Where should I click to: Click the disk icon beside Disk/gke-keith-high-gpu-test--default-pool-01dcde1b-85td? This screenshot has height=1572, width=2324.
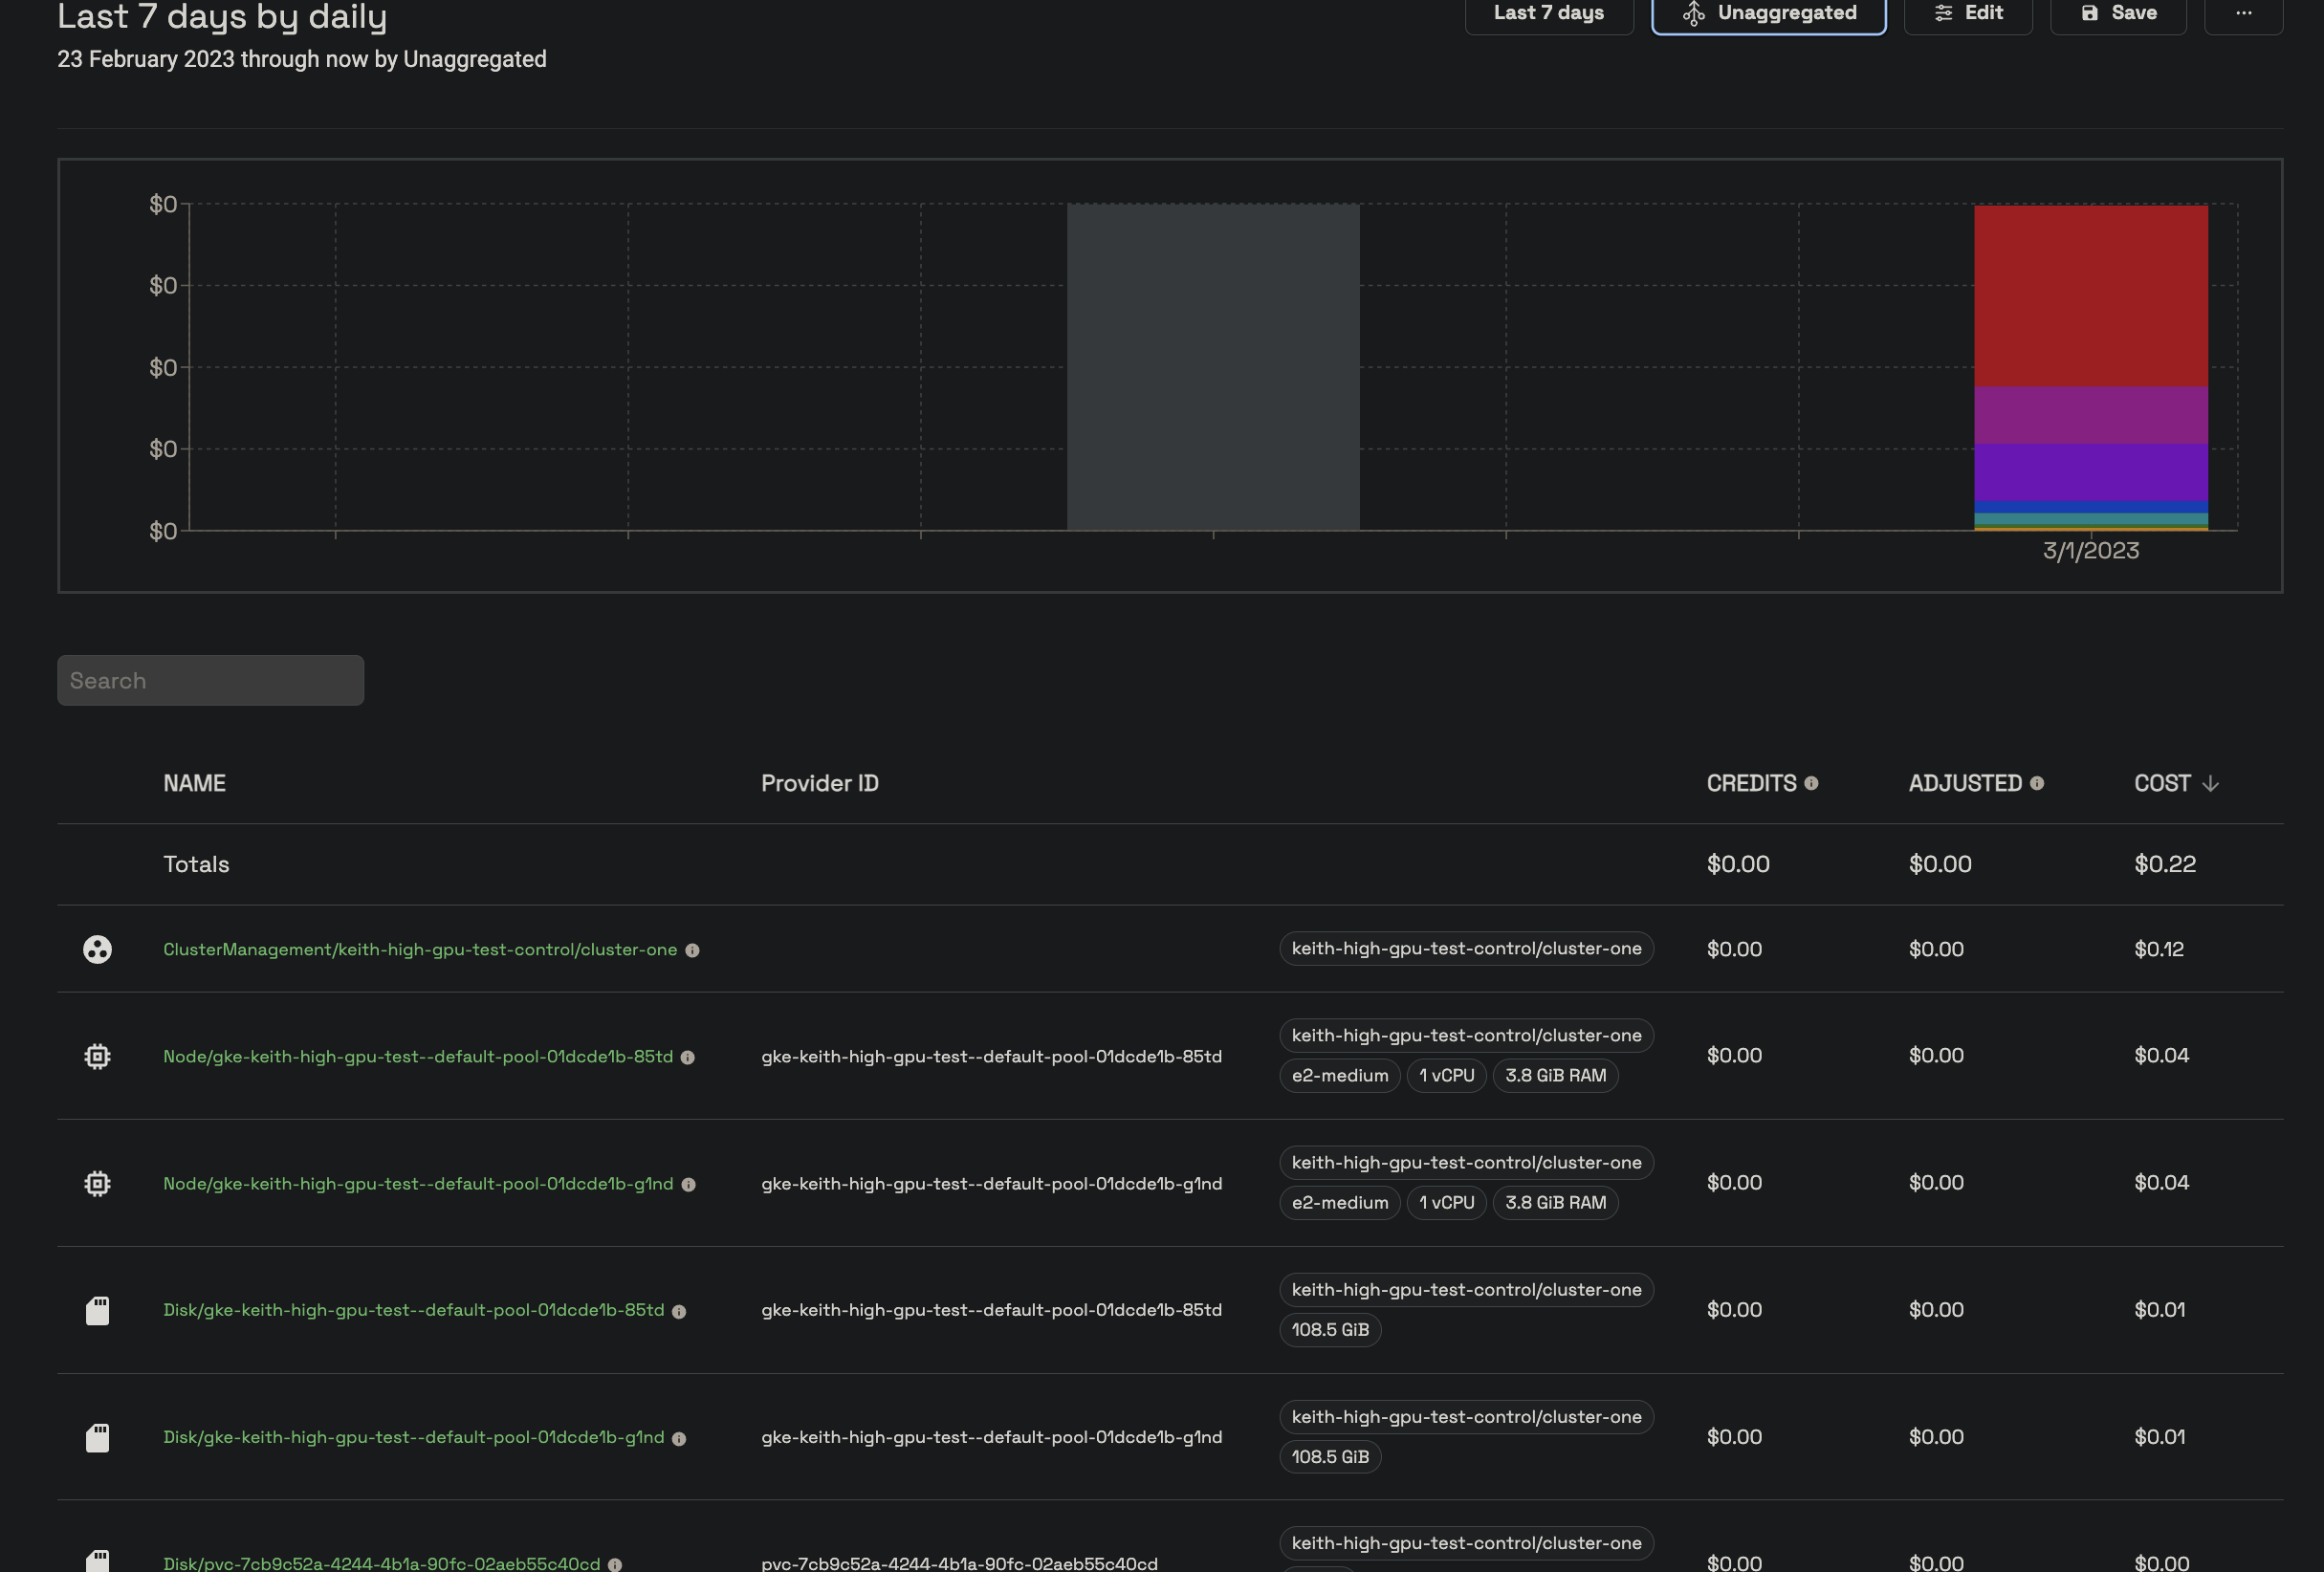click(97, 1310)
